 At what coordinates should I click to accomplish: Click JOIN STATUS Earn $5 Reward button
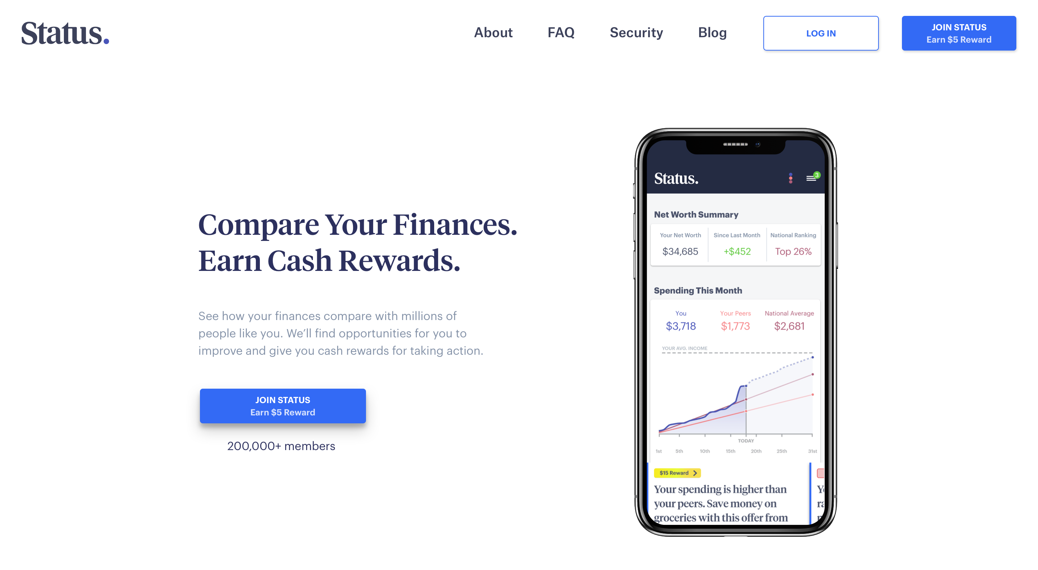[958, 32]
